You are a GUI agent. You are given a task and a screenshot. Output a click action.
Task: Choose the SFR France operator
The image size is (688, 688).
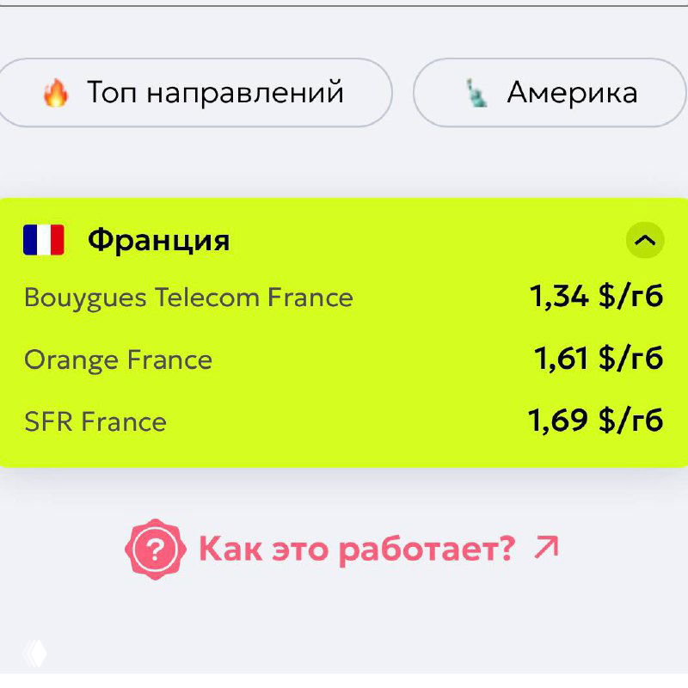(95, 421)
